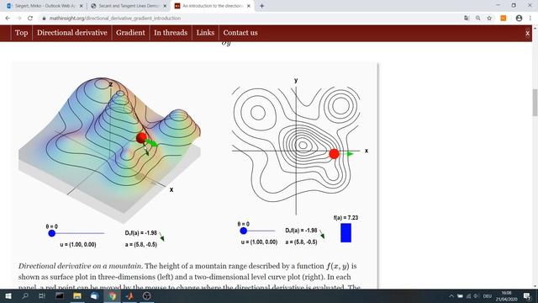Screen dimensions: 538x303
Task: Click the translate page icon in address bar
Action: (x=467, y=19)
